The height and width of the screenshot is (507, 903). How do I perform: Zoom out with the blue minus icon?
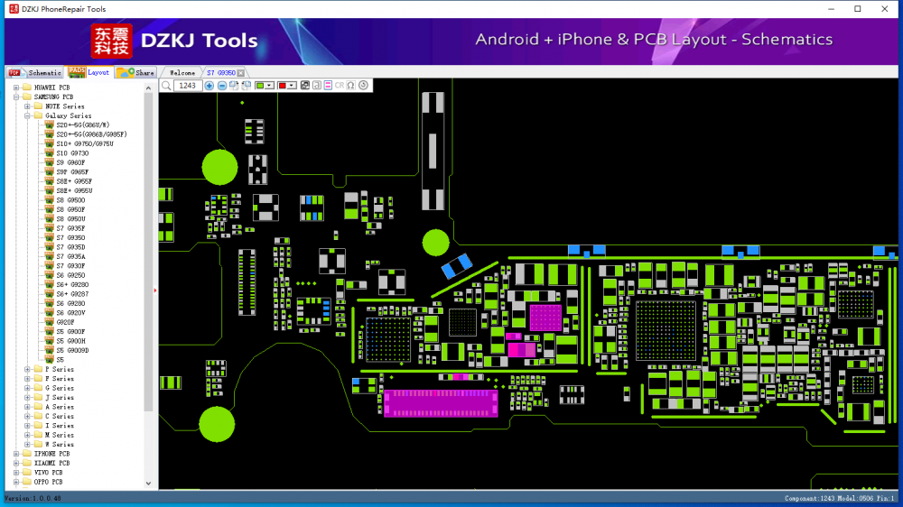point(222,86)
